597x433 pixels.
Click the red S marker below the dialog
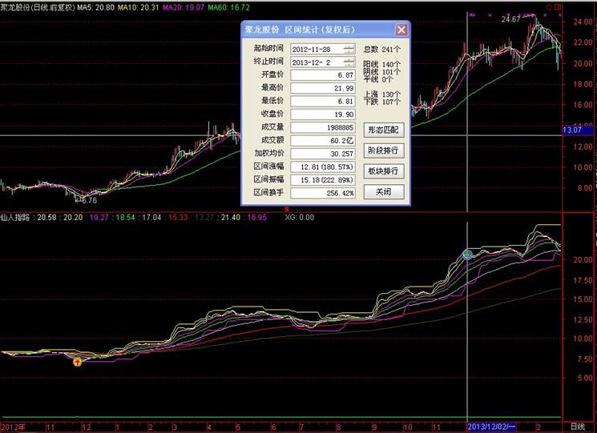[286, 209]
